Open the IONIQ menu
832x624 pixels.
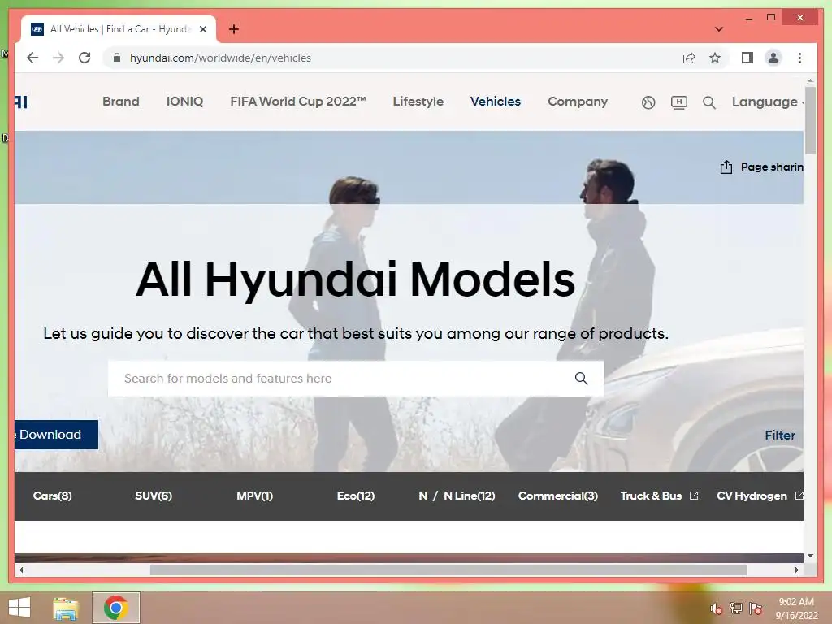point(184,102)
